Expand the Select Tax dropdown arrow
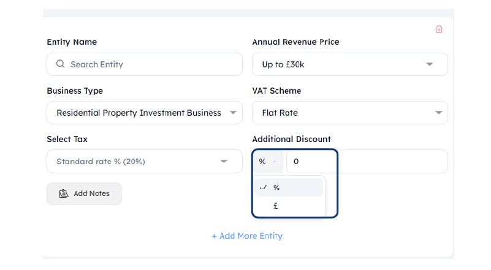491x270 pixels. click(223, 162)
